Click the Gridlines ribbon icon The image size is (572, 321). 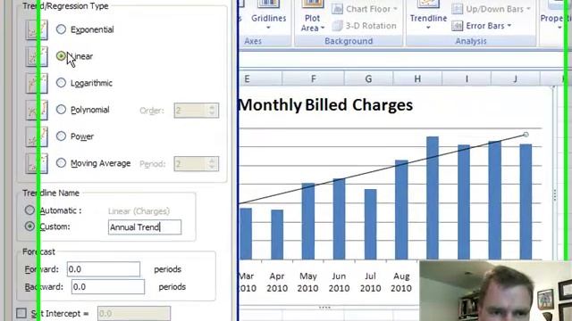click(268, 4)
